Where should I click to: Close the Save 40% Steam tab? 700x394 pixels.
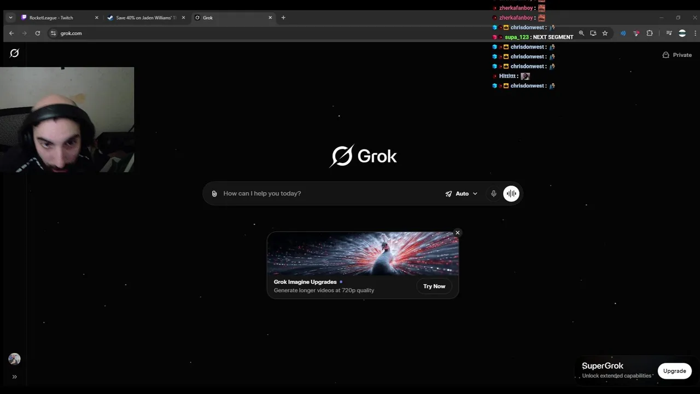pyautogui.click(x=183, y=18)
